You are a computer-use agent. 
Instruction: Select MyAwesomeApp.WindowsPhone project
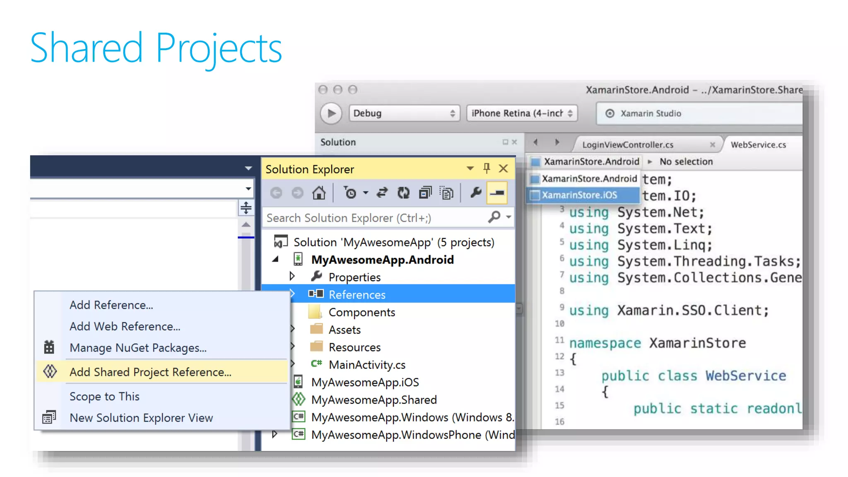[413, 434]
